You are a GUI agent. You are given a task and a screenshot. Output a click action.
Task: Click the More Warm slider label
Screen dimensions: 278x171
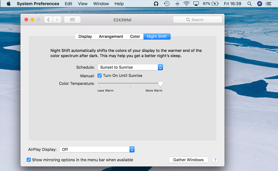(154, 90)
